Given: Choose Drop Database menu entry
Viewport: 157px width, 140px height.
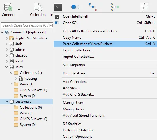Looking at the screenshot, I should point(105,73).
